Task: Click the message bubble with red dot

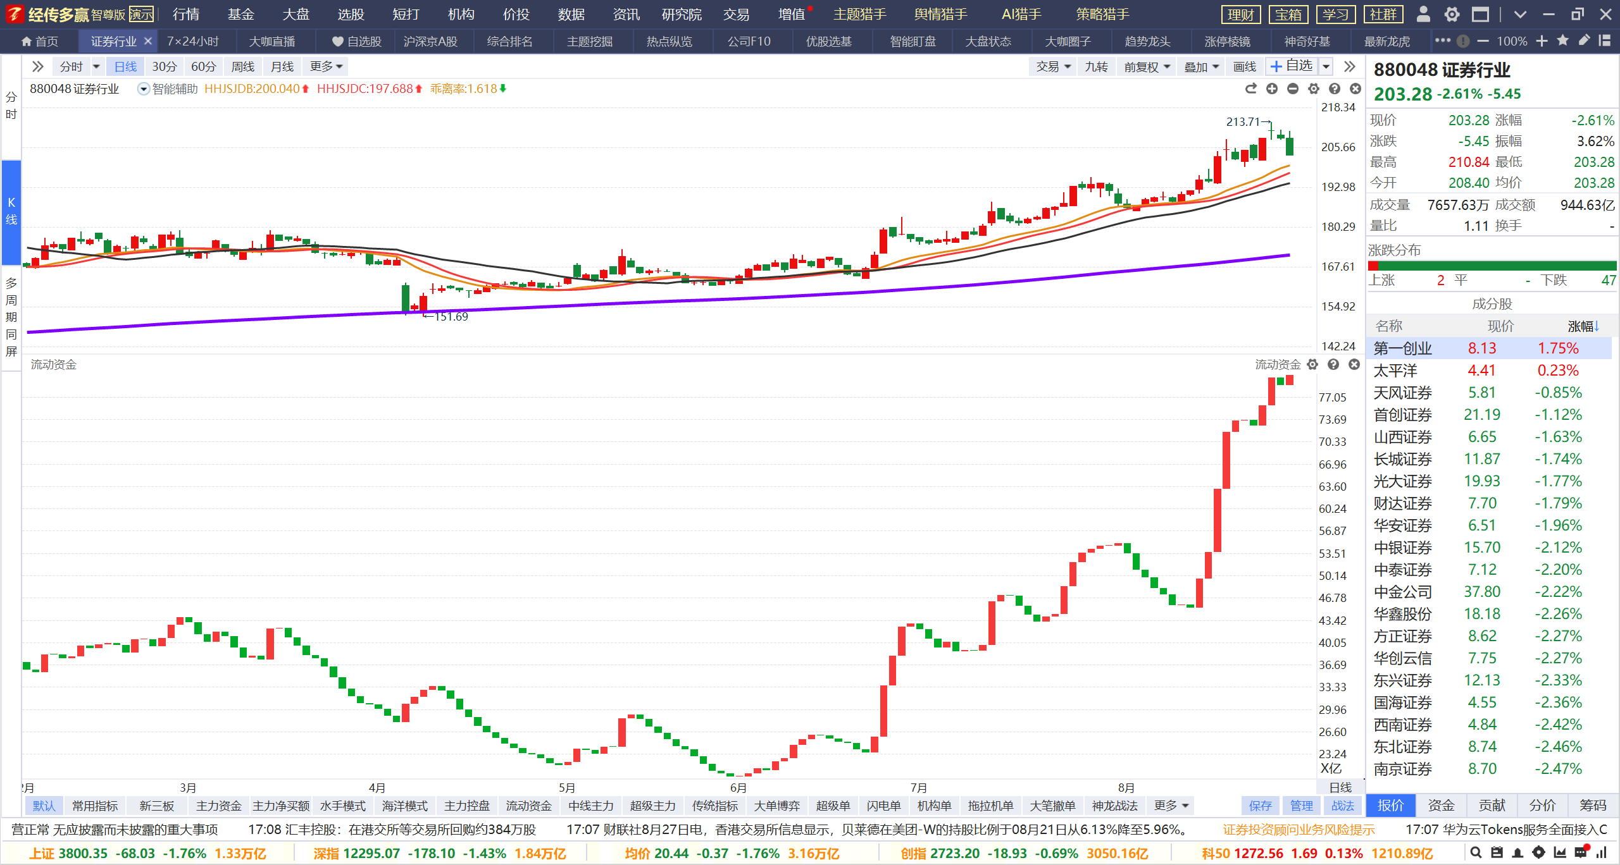Action: 1581,852
